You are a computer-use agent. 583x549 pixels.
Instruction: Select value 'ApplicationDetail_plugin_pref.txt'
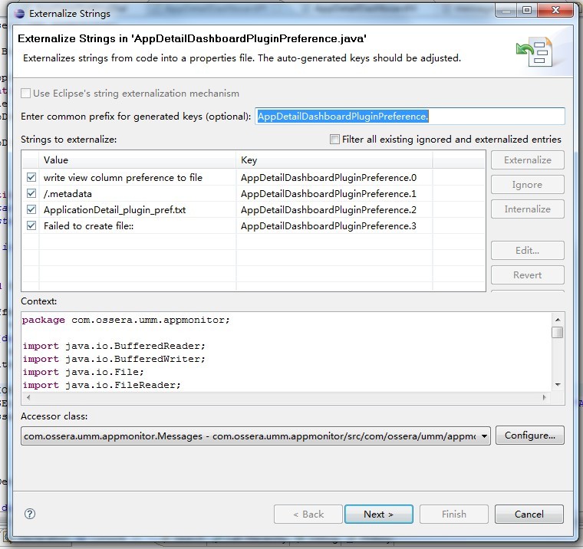[114, 210]
